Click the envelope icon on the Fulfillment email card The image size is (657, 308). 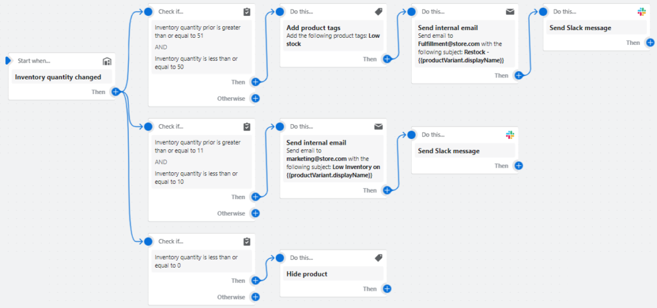tap(510, 12)
